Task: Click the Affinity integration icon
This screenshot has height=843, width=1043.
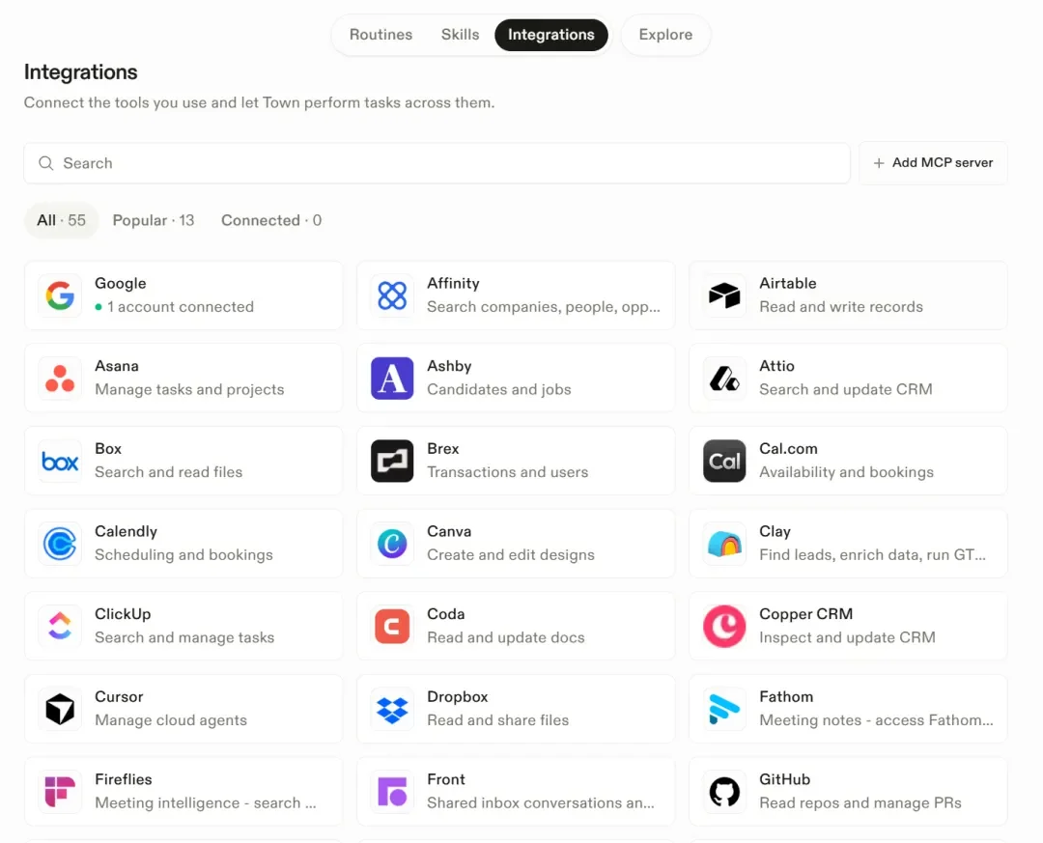Action: [x=392, y=295]
